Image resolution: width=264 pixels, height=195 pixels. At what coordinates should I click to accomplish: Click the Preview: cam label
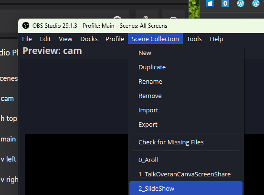53,51
